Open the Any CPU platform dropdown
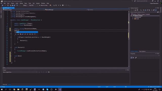Screen dimensions: 162x91 coord(33,5)
